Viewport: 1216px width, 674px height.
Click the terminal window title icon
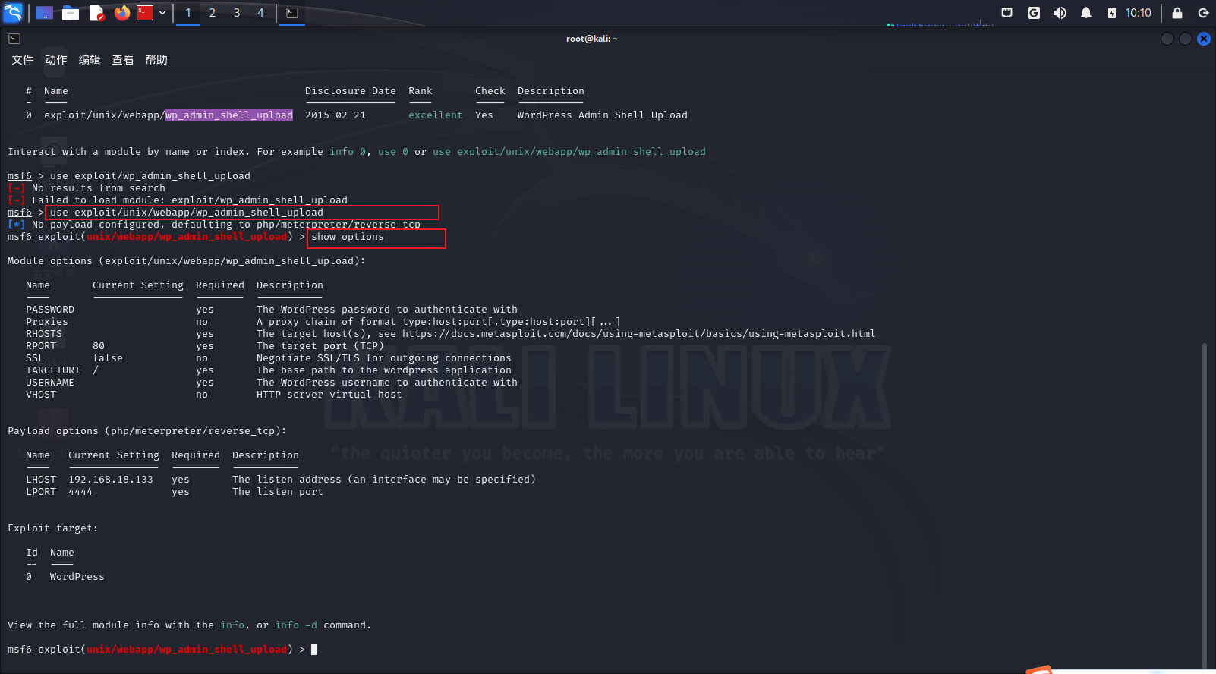[14, 39]
